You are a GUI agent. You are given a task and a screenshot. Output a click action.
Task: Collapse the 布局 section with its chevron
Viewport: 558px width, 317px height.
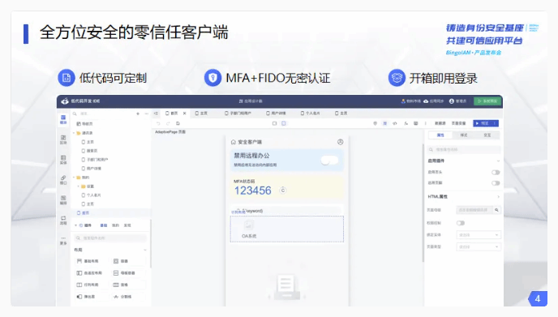(x=145, y=250)
